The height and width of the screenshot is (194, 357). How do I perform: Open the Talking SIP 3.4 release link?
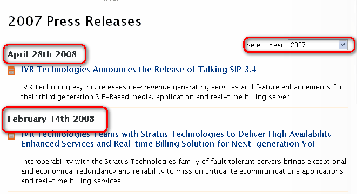[139, 70]
